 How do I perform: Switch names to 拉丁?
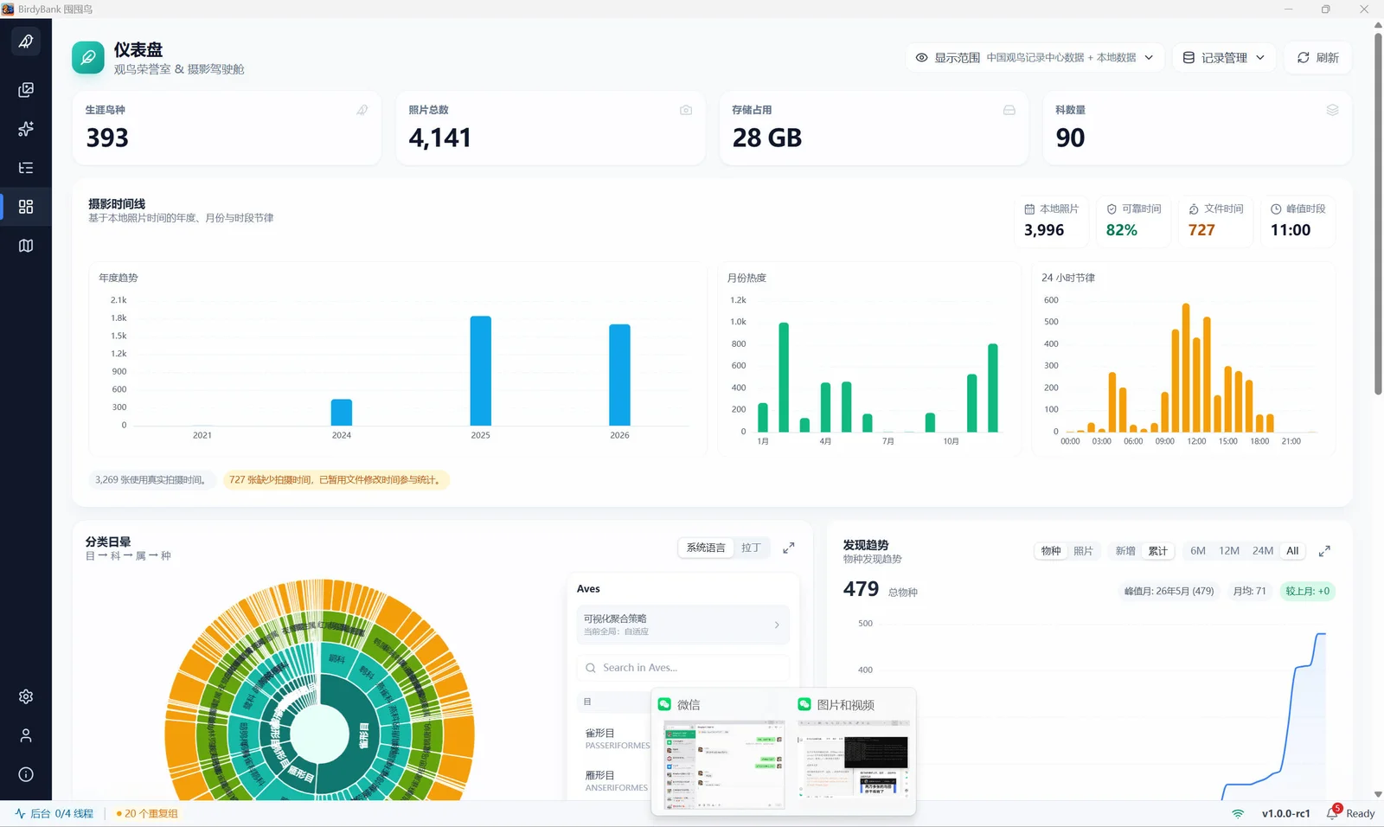(x=751, y=548)
